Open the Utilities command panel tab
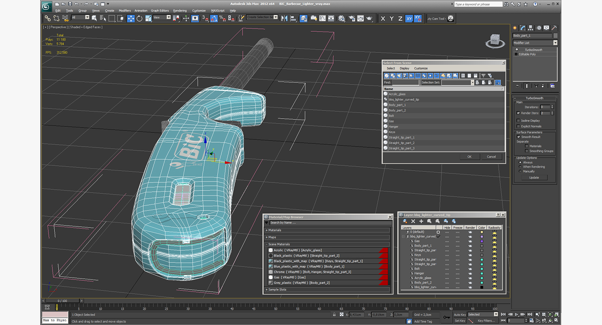Viewport: 602px width, 325px height. [554, 28]
